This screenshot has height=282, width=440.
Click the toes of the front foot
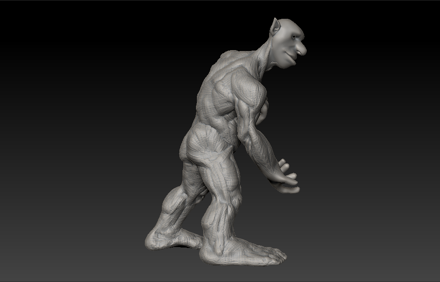(x=278, y=255)
